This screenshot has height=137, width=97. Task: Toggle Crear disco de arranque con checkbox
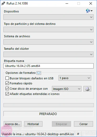coord(7,89)
